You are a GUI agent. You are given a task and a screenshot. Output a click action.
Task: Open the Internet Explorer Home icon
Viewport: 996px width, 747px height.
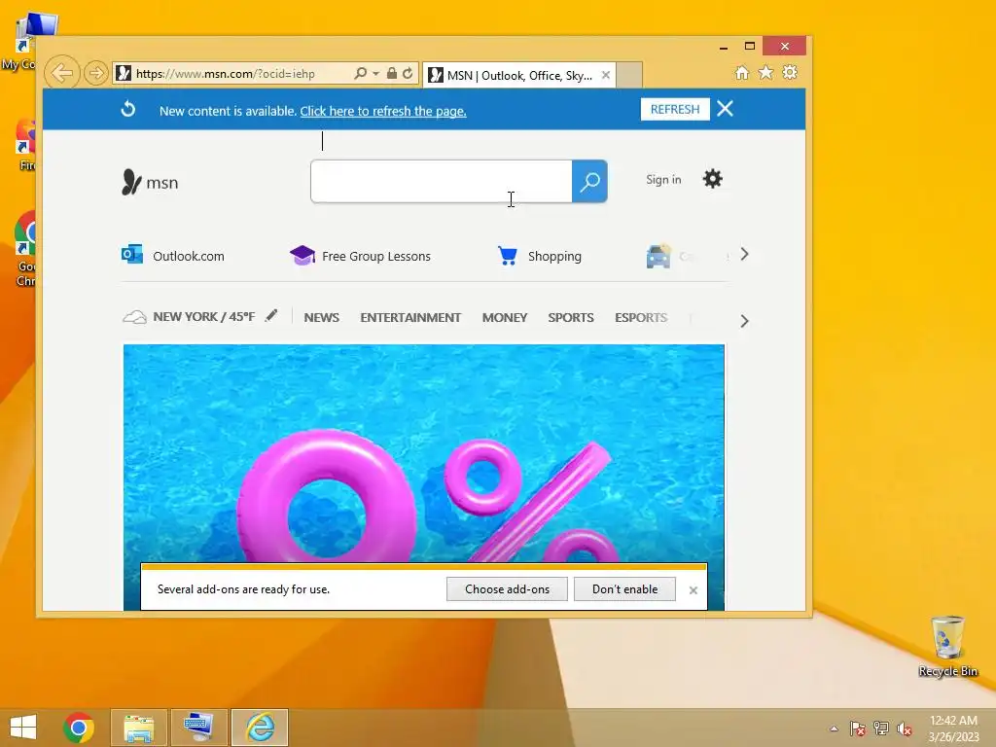(742, 72)
